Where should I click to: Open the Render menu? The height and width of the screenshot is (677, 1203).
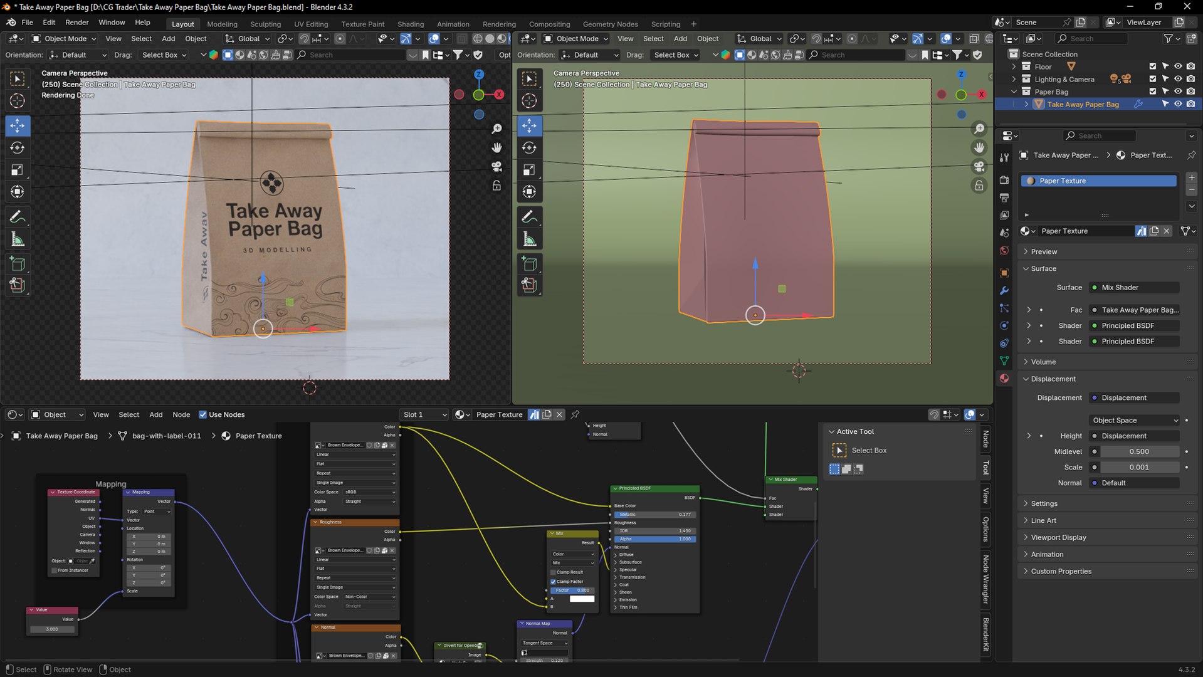(76, 23)
